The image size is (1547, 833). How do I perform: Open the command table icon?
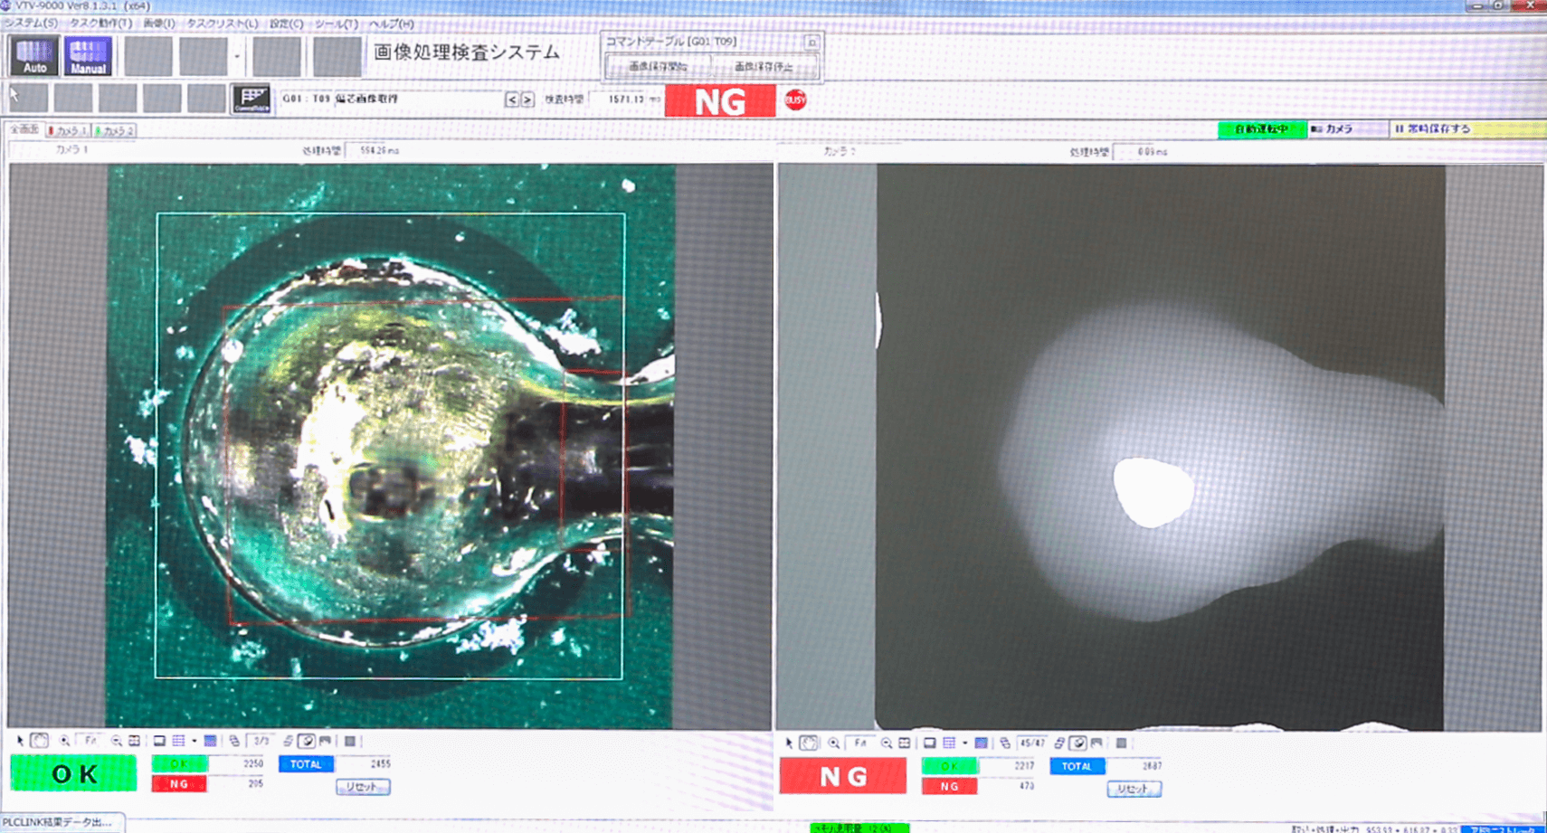251,99
